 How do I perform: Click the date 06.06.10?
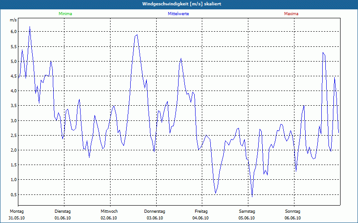(293, 218)
